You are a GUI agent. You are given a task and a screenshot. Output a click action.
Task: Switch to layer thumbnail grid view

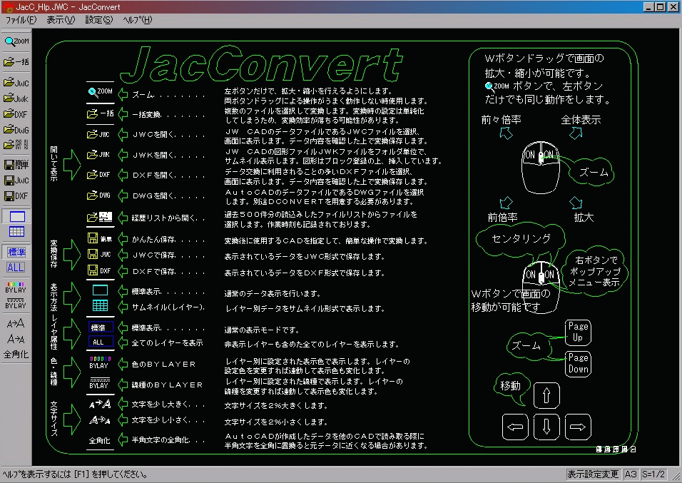click(x=16, y=232)
